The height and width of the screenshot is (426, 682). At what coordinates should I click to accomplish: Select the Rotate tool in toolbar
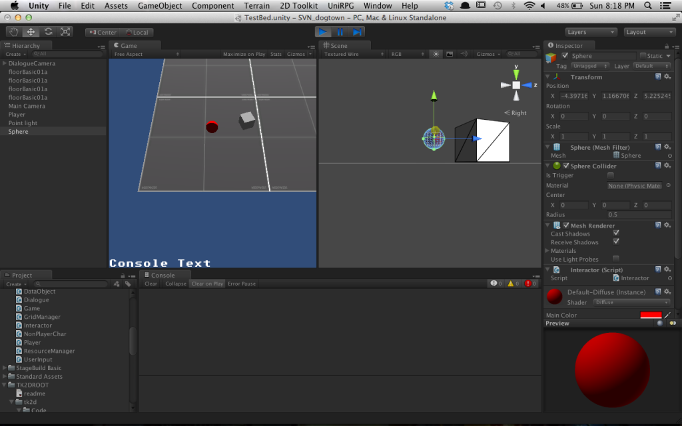(x=48, y=32)
